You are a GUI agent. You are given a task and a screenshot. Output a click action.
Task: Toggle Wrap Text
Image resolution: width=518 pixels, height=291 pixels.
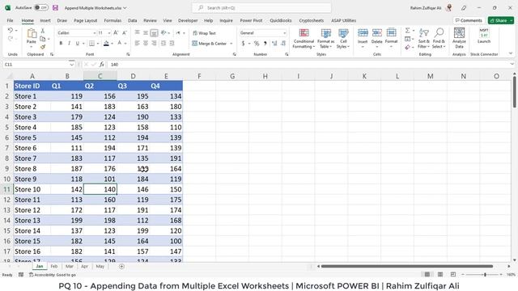tap(204, 33)
